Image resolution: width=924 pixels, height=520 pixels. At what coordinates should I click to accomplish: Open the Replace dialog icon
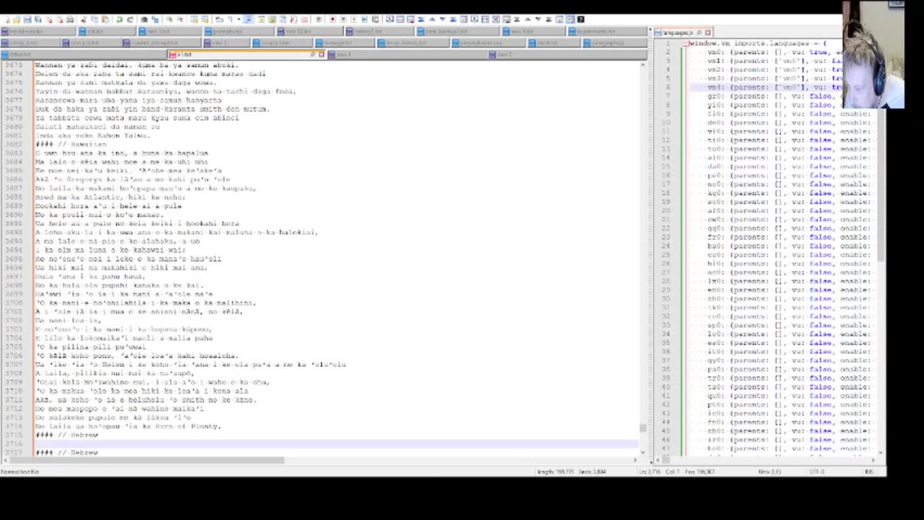[155, 19]
